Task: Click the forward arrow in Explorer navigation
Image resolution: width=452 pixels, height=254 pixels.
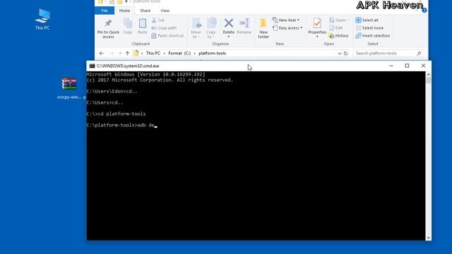Action: click(112, 54)
